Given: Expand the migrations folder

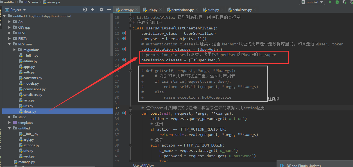Looking at the screenshot, I should pyautogui.click(x=15, y=50).
